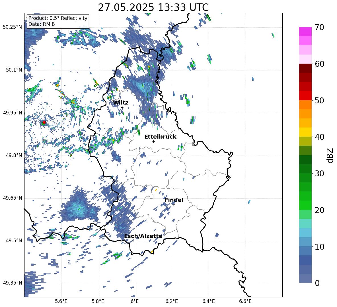Click the 5.6°E longitude tick label

pyautogui.click(x=61, y=302)
